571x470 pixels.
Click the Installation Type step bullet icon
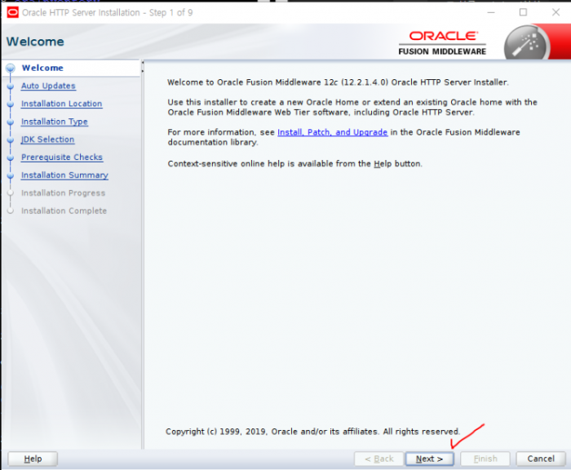coord(11,122)
